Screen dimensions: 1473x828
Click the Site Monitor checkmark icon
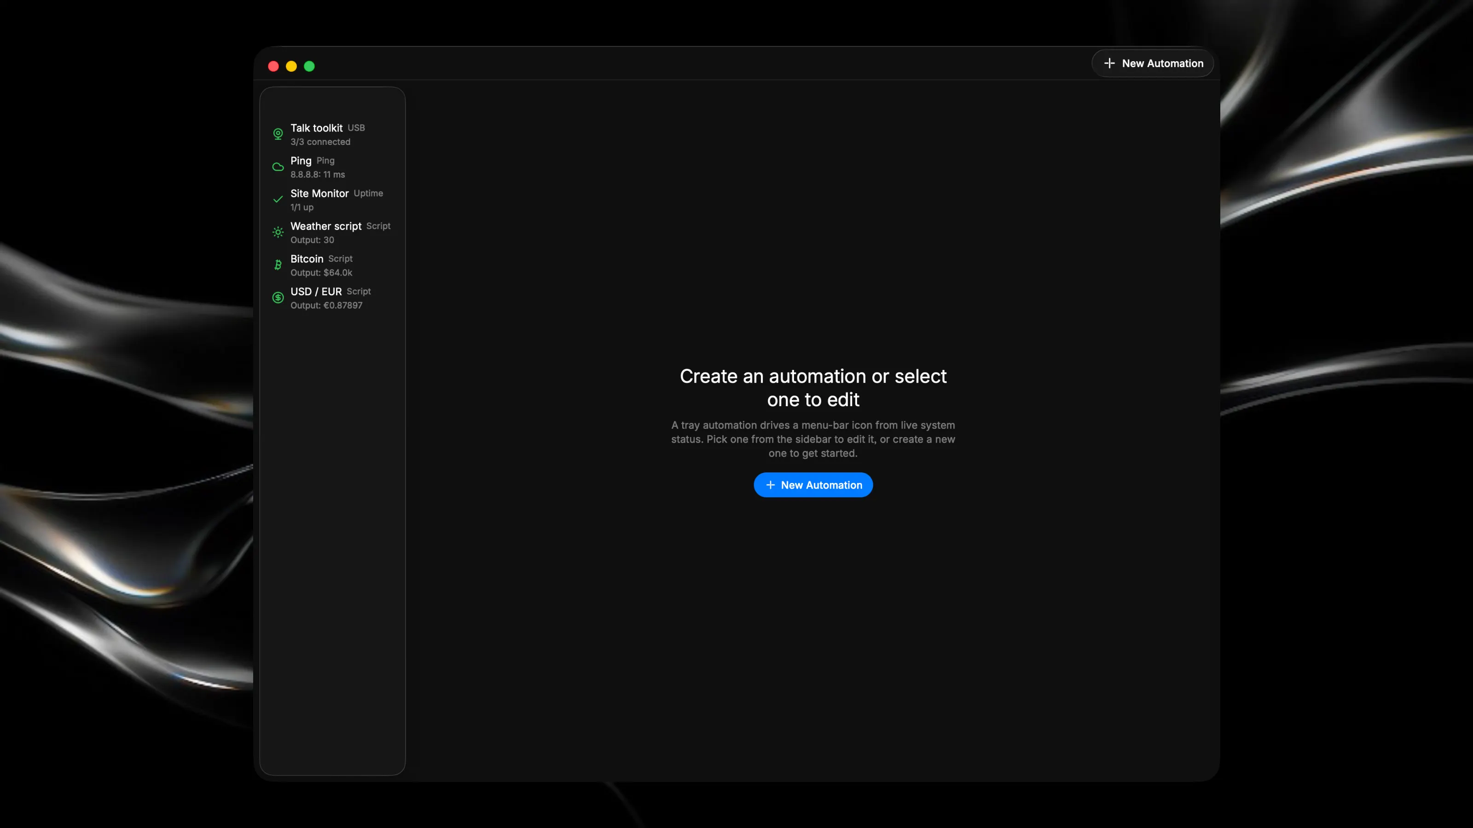(x=278, y=200)
